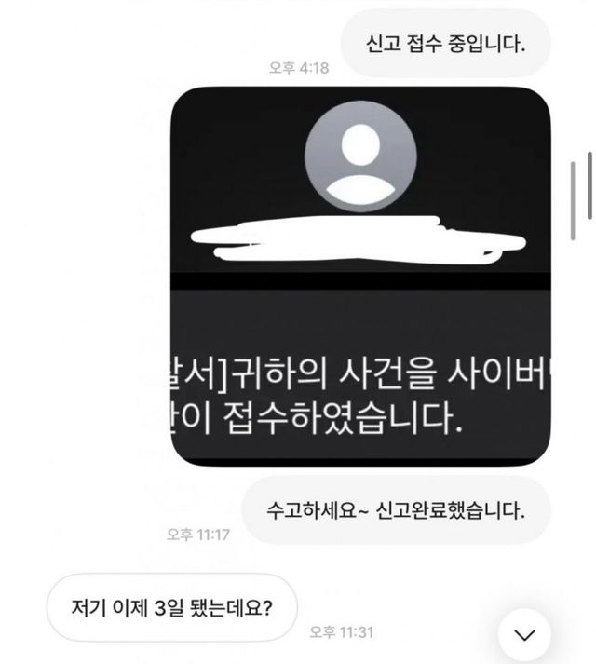Click the black divider band inside image
The height and width of the screenshot is (664, 596).
[360, 280]
